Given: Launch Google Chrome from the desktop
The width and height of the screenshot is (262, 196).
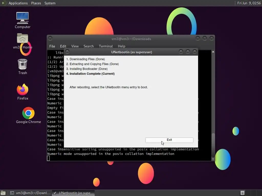Looking at the screenshot, I should (28, 115).
